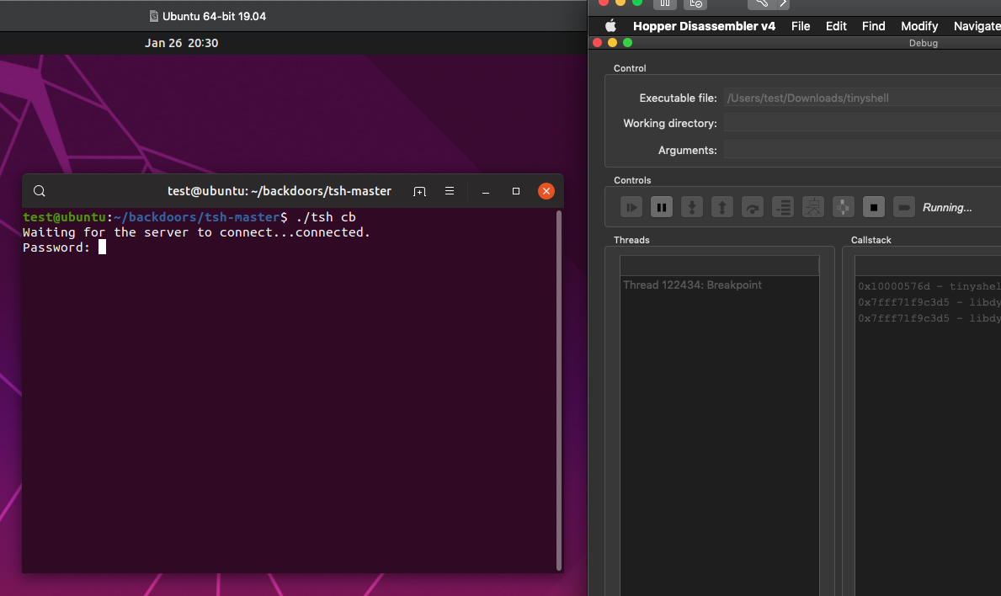The image size is (1001, 596).
Task: Stop the debugging session
Action: coord(874,207)
